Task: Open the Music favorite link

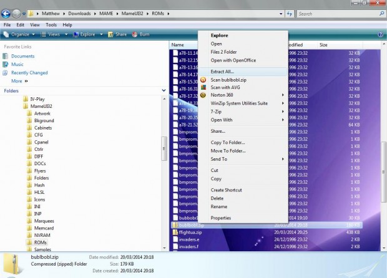Action: [x=17, y=64]
